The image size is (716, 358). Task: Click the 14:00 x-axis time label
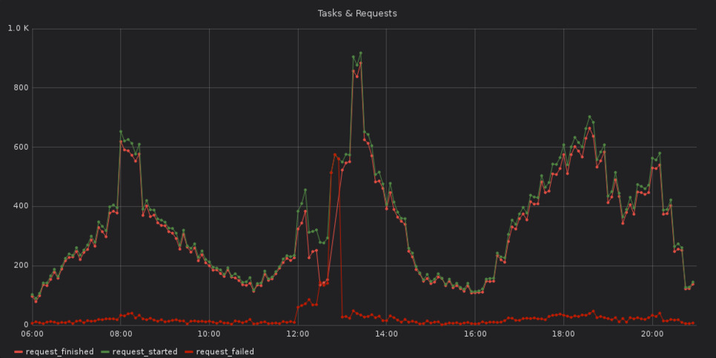pyautogui.click(x=386, y=334)
